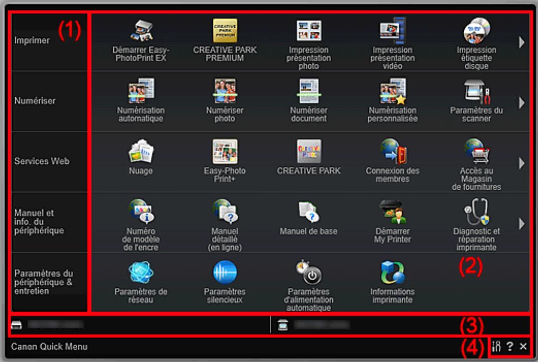
Task: Show more items in Numériser row
Action: pos(522,103)
